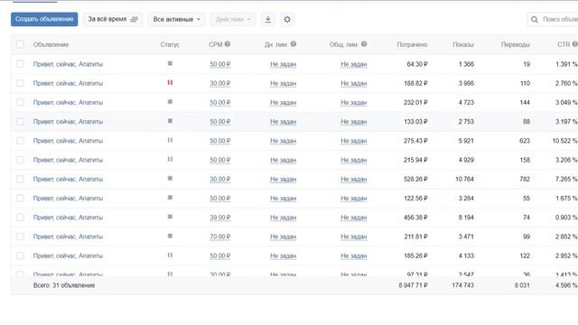578x325 pixels.
Task: Open ad Привет, сейчас, Апатиты with 5 921 impressions
Action: pyautogui.click(x=68, y=141)
